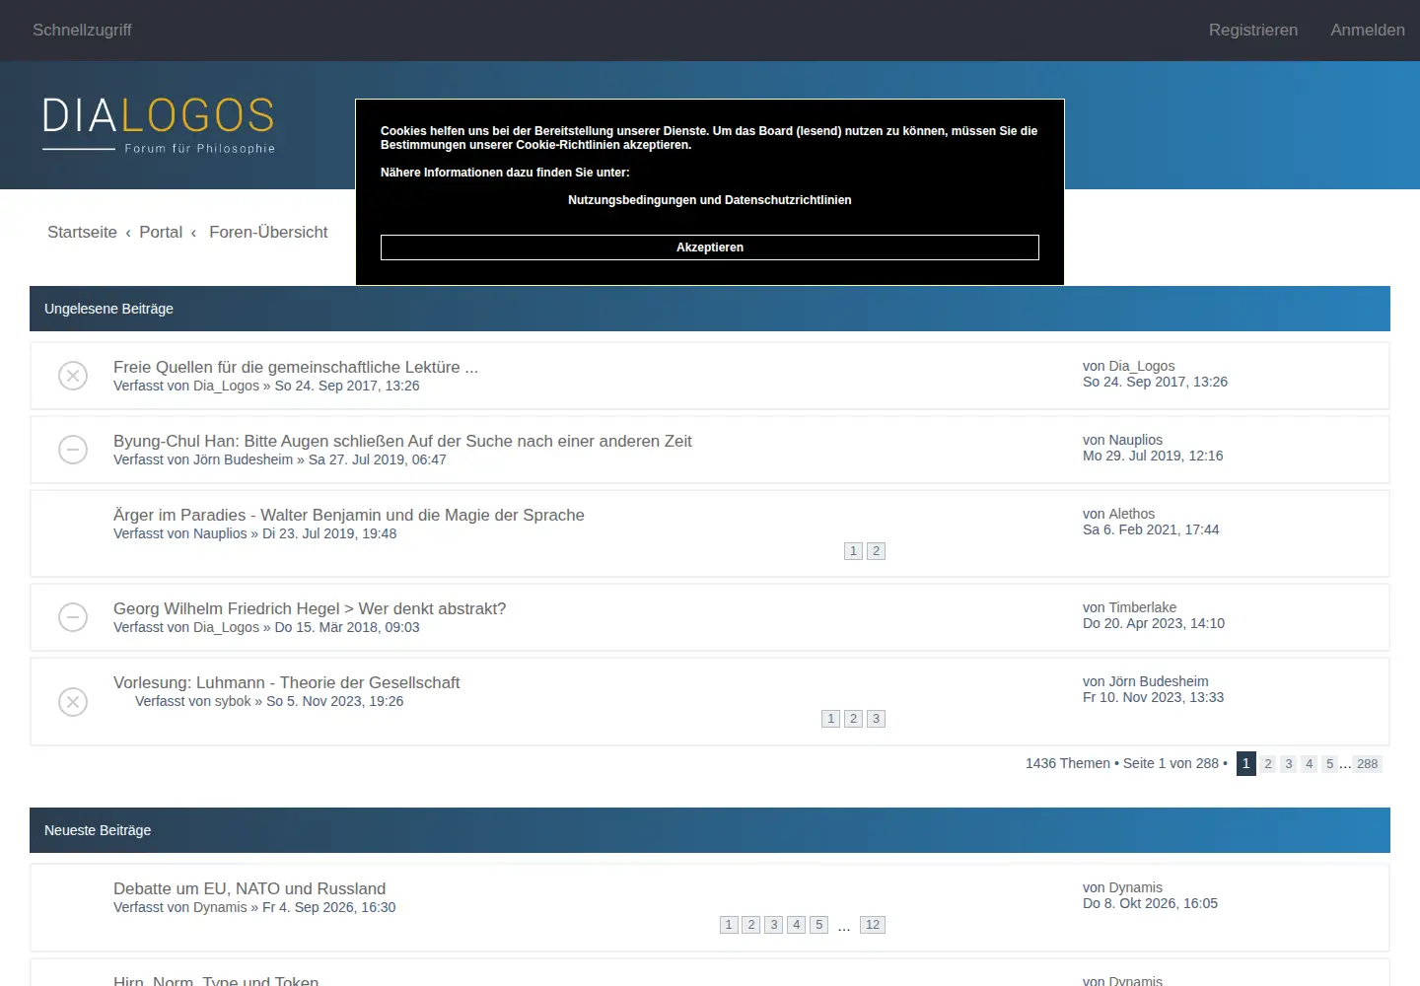The height and width of the screenshot is (986, 1420).
Task: Click date 'Mo 29. Jul 2019, 12:16'
Action: coord(1153,456)
